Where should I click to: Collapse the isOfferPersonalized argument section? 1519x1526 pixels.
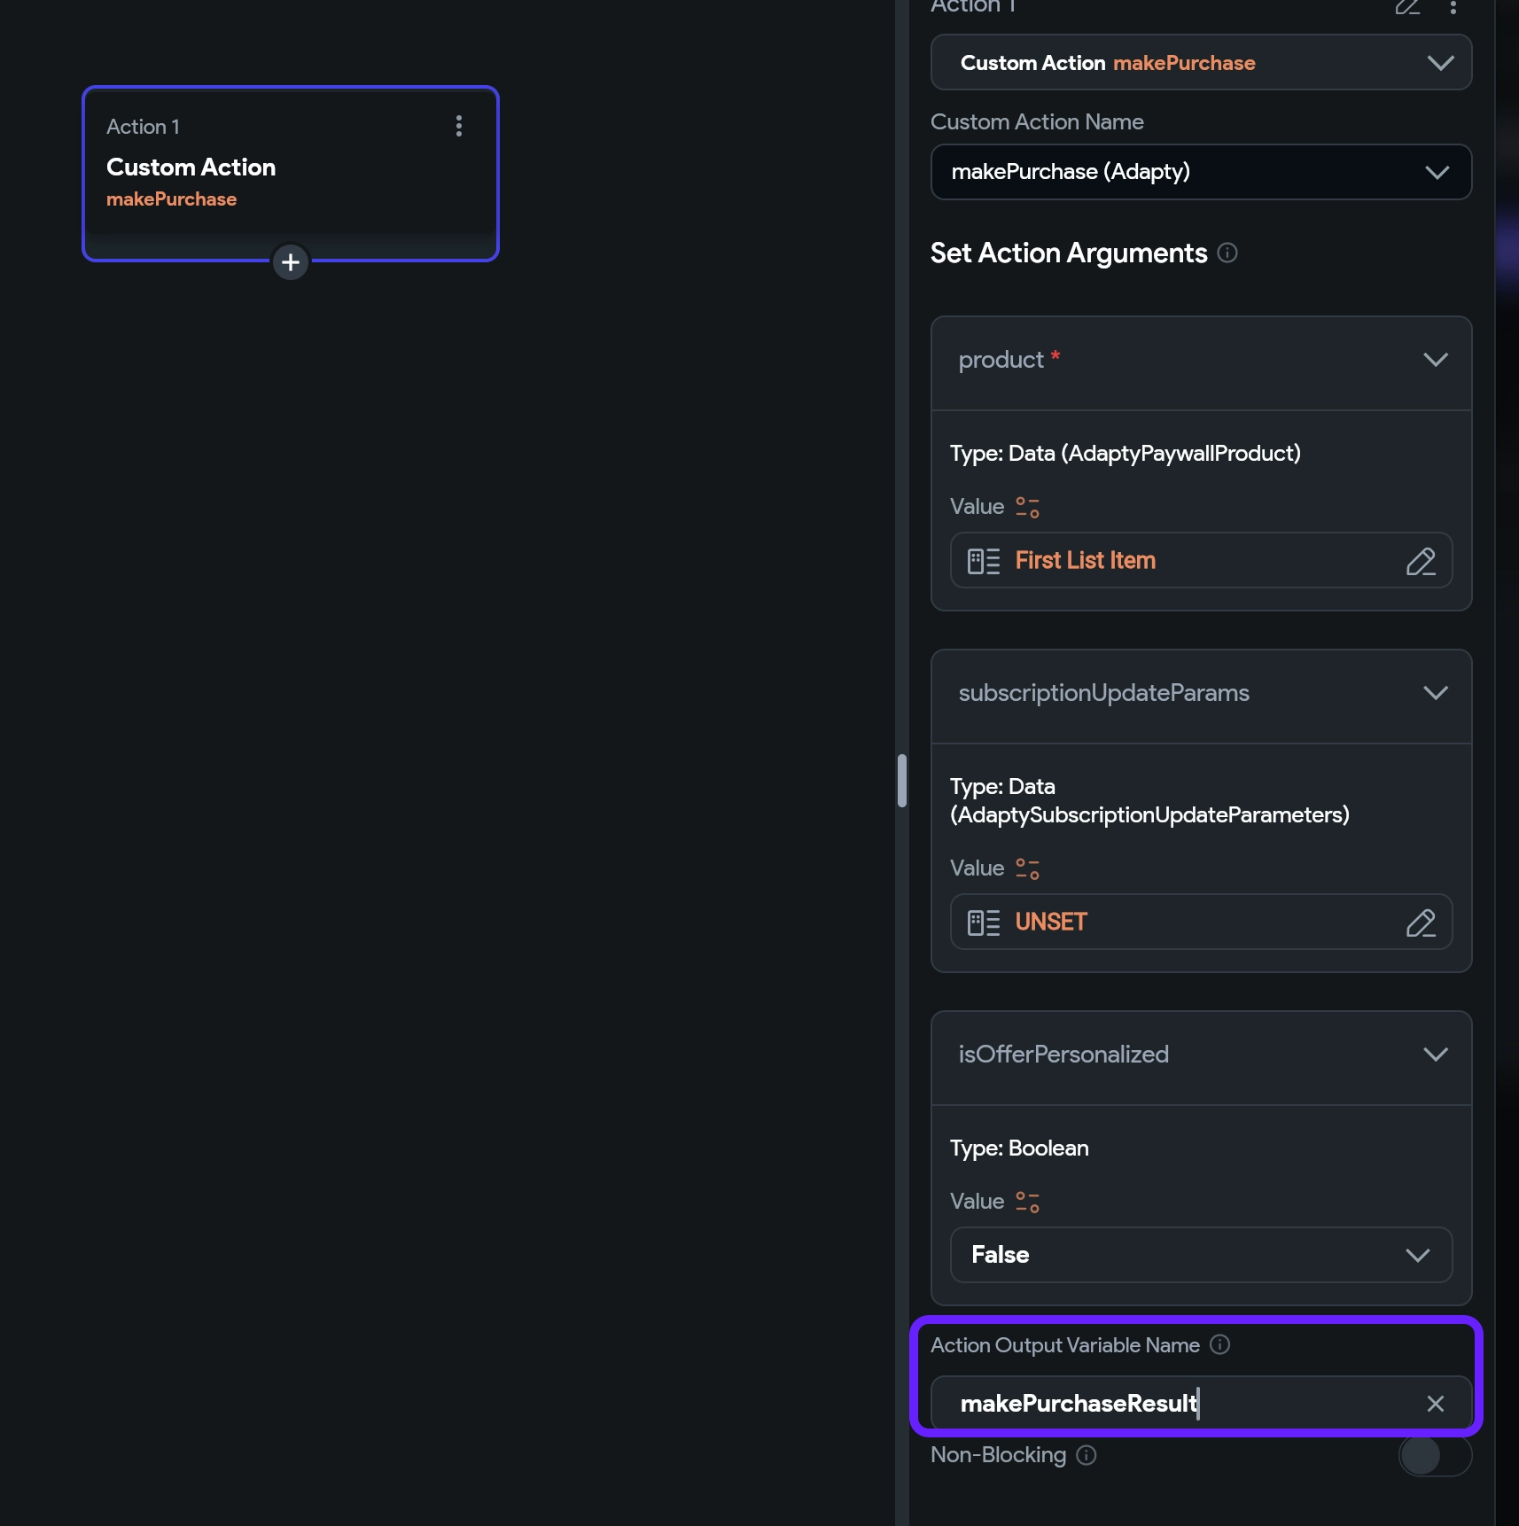[x=1435, y=1055]
